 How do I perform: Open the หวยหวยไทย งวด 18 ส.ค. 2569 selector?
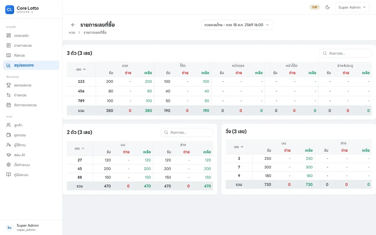[237, 25]
